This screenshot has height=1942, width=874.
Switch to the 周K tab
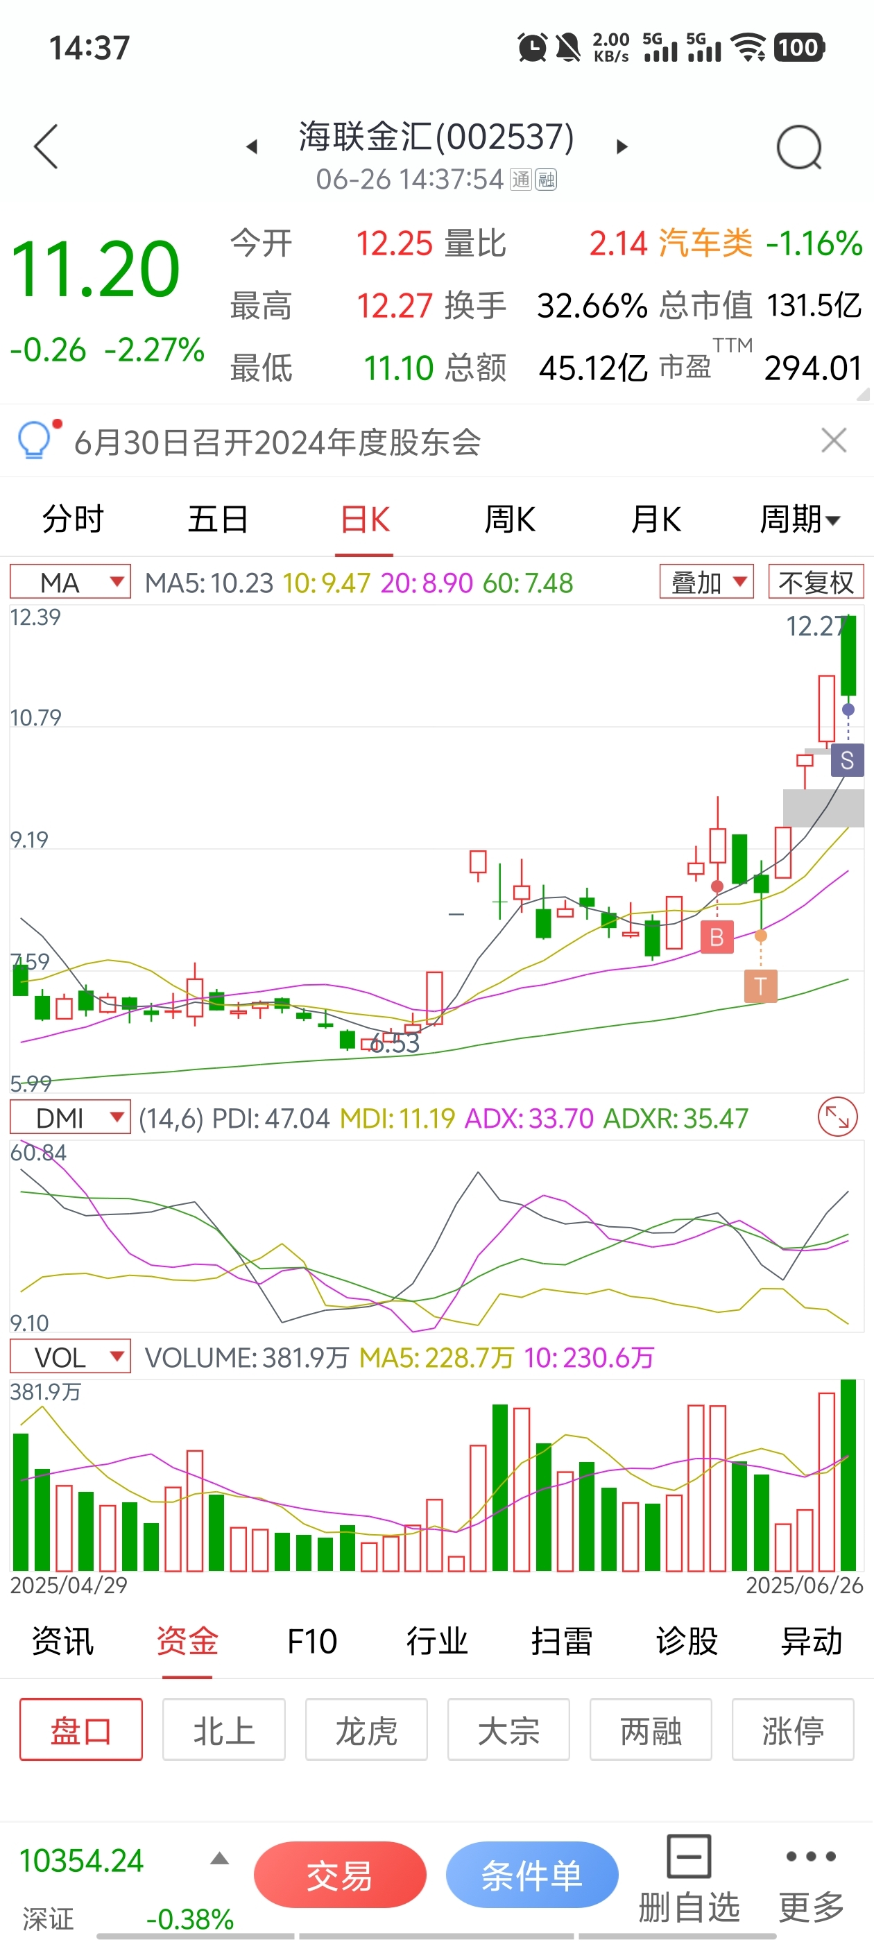510,519
